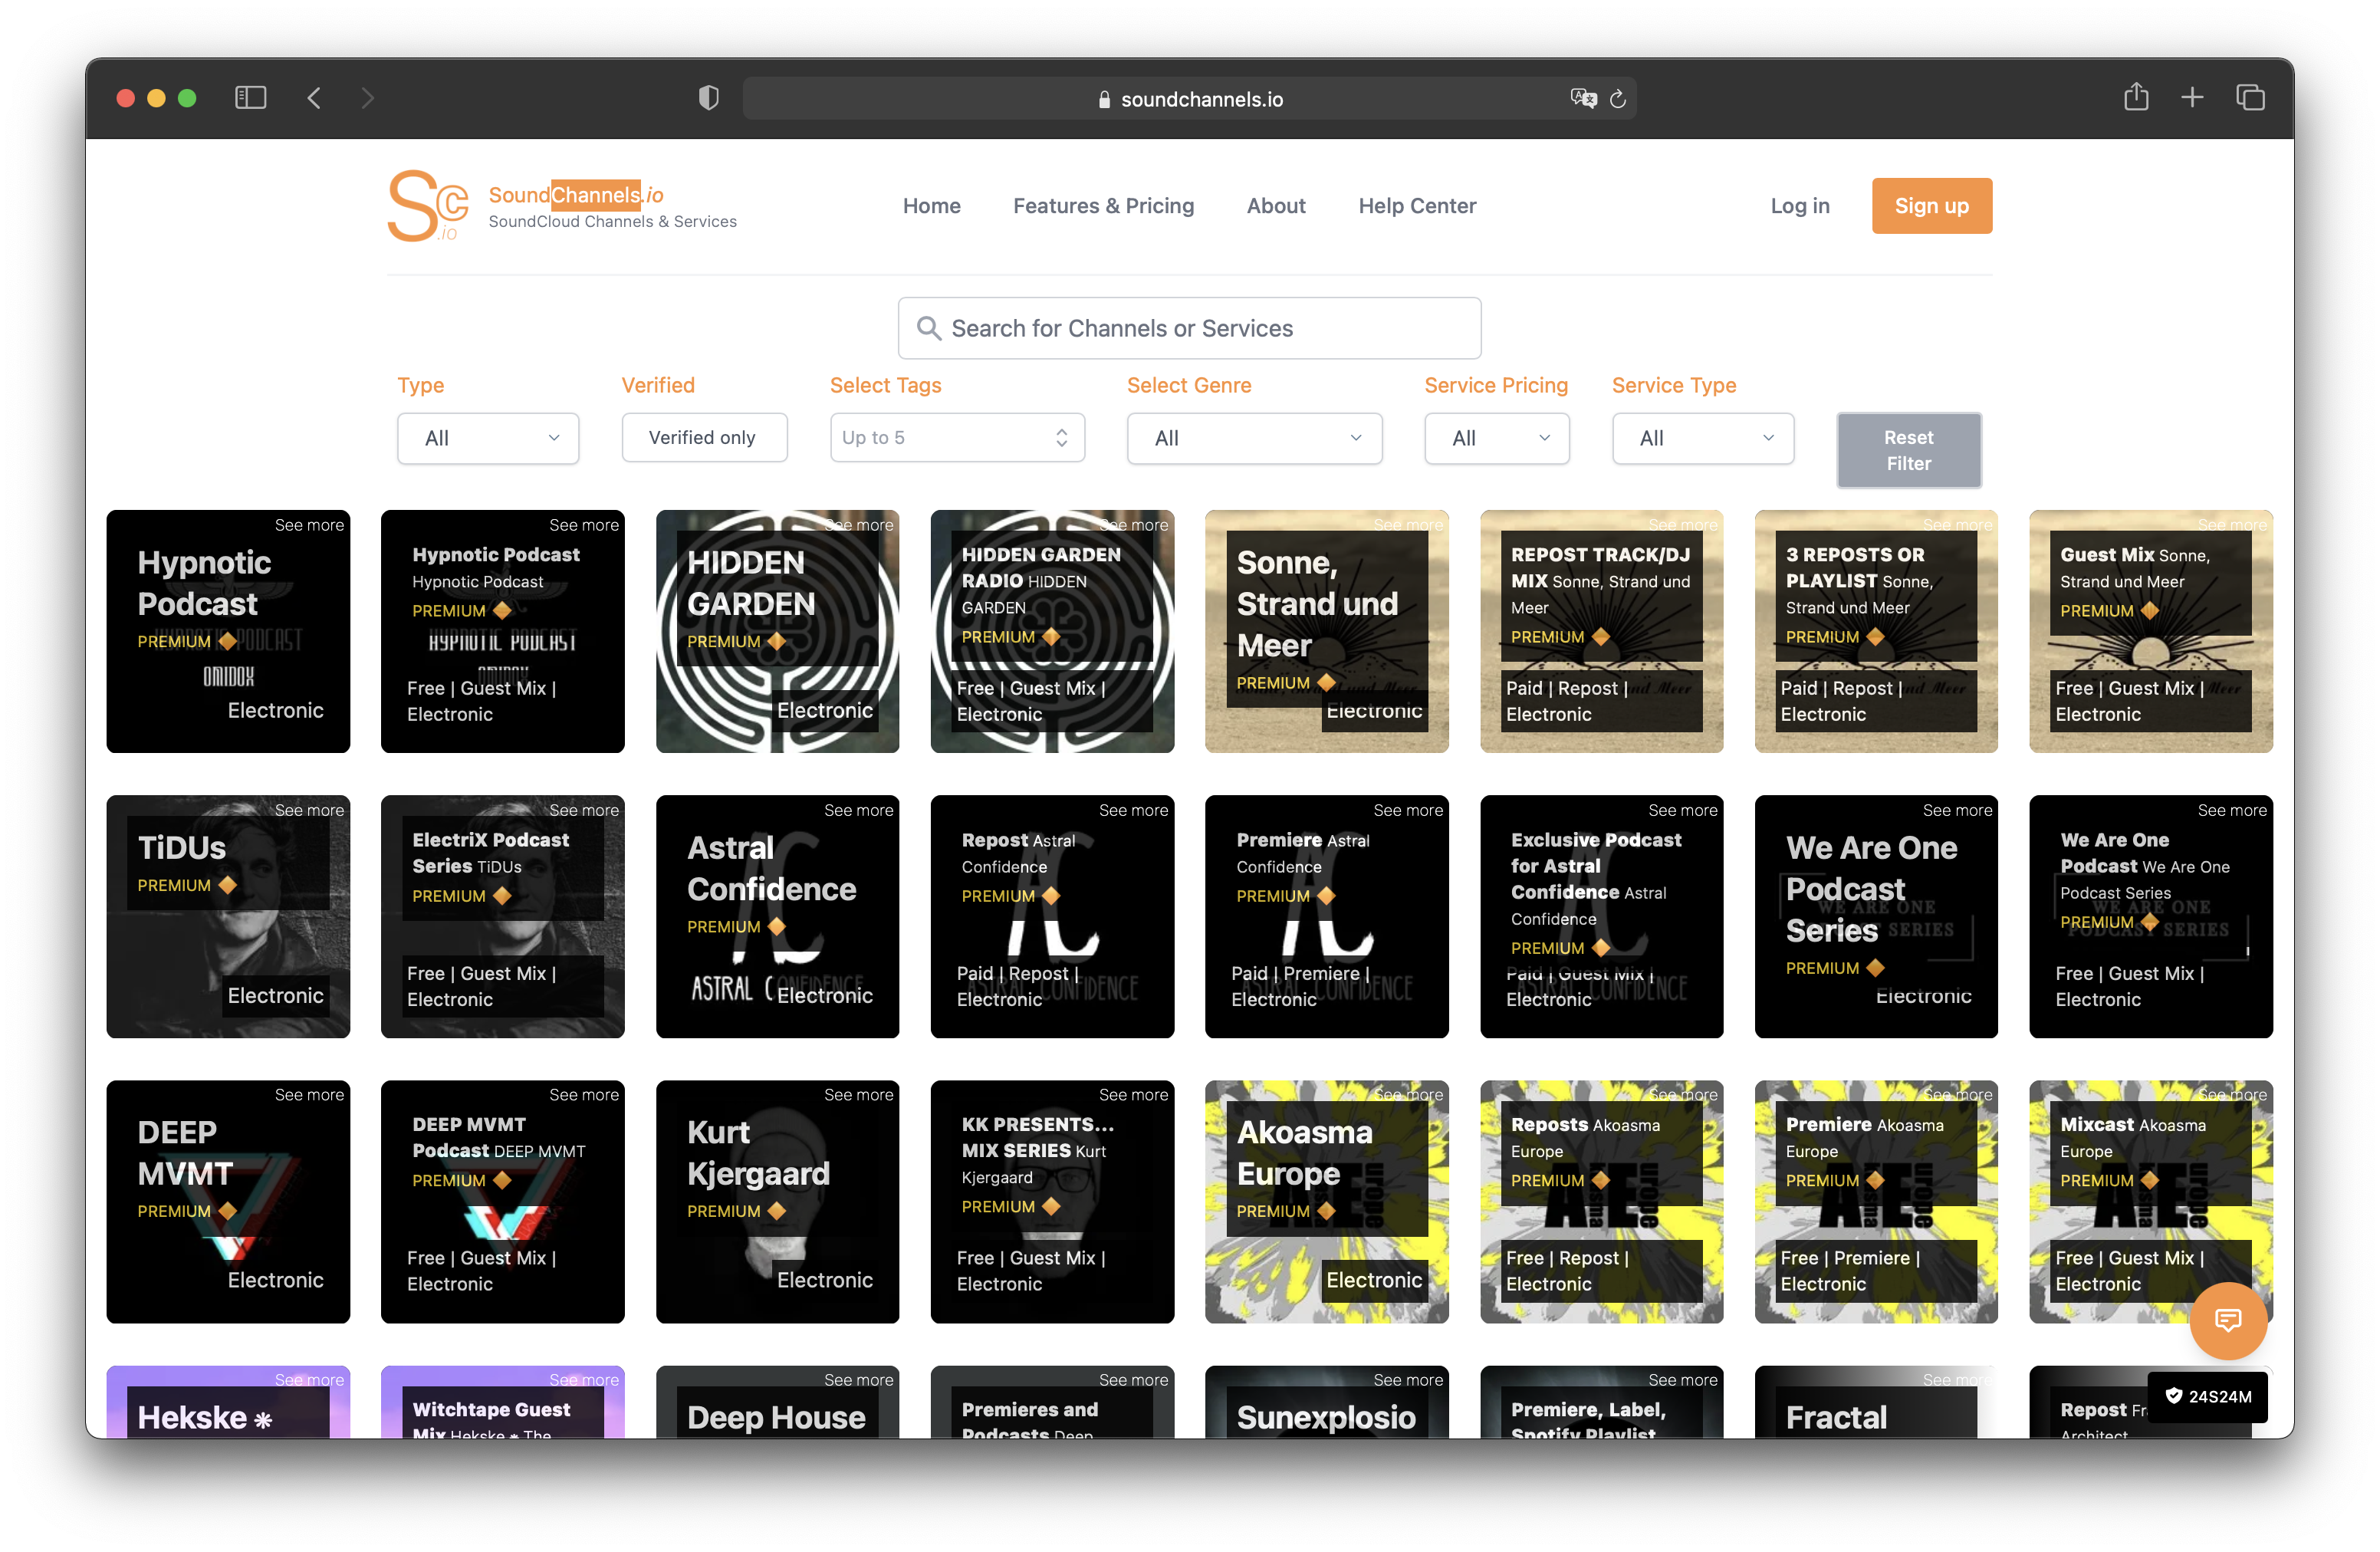2380x1552 pixels.
Task: Open the 3 REPOSTS OR PLAYLIST service card
Action: [x=1876, y=631]
